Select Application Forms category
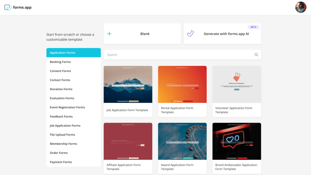Viewport: 311px width, 175px height. coord(73,53)
